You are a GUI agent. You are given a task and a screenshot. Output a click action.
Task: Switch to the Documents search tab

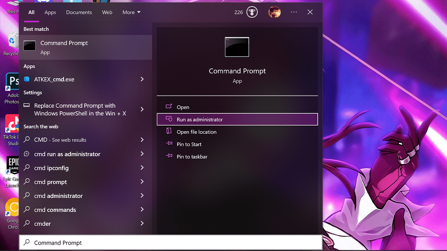79,12
